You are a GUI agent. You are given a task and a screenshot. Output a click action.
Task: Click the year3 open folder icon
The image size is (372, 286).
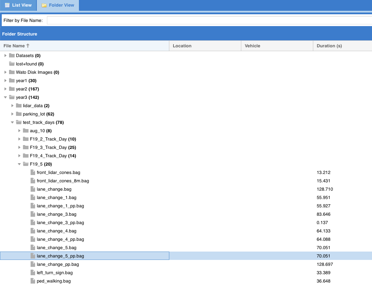click(x=11, y=97)
